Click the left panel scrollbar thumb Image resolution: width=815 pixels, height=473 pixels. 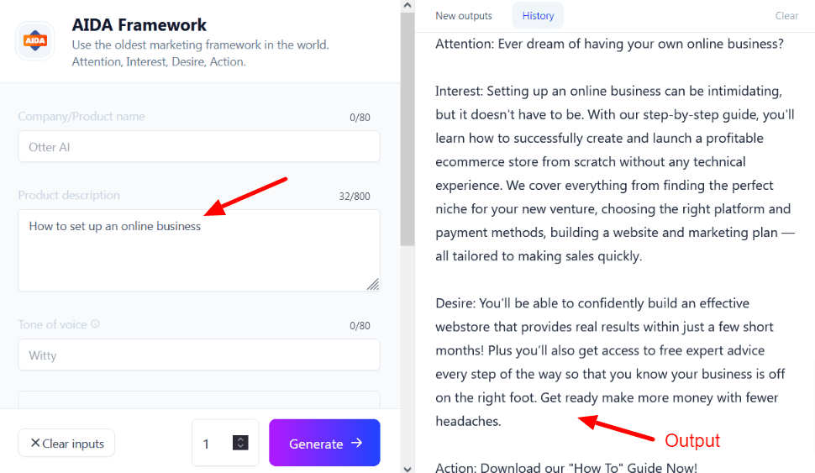[x=407, y=129]
